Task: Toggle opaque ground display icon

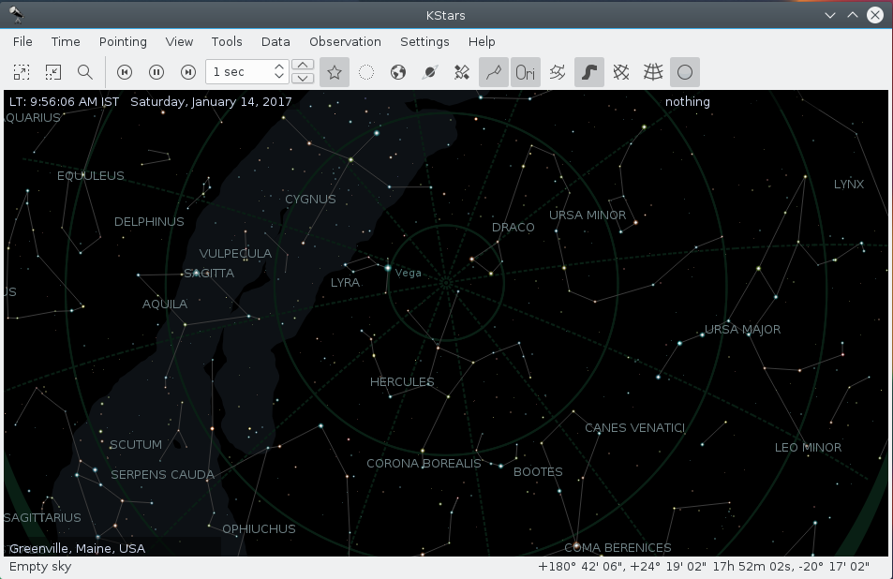Action: coord(685,72)
